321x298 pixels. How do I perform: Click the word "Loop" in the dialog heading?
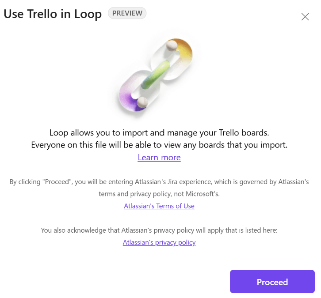(88, 14)
